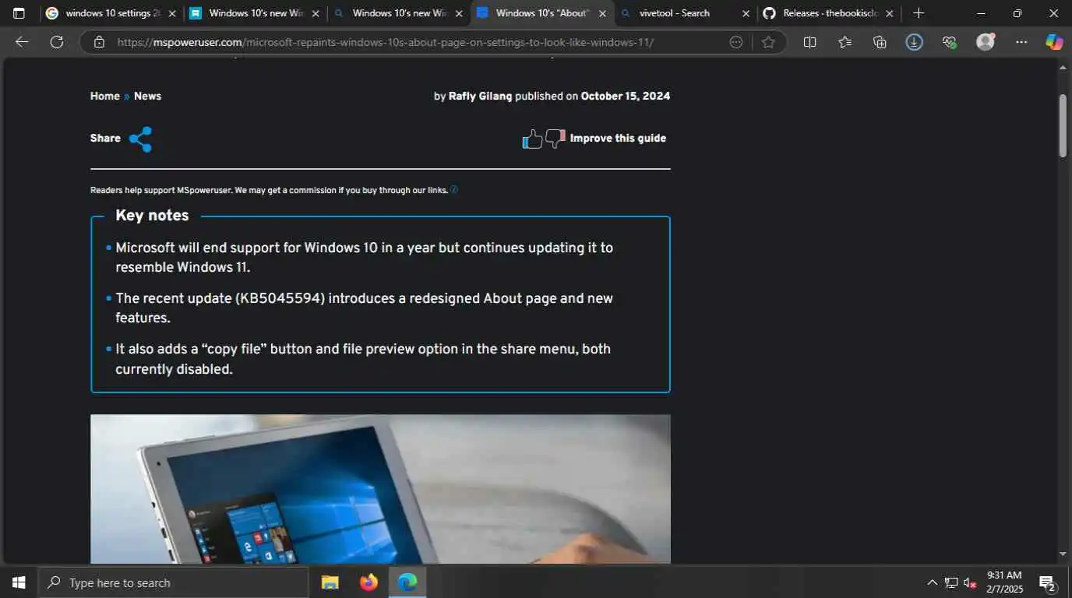Open the News breadcrumb link
This screenshot has width=1072, height=598.
pos(147,96)
